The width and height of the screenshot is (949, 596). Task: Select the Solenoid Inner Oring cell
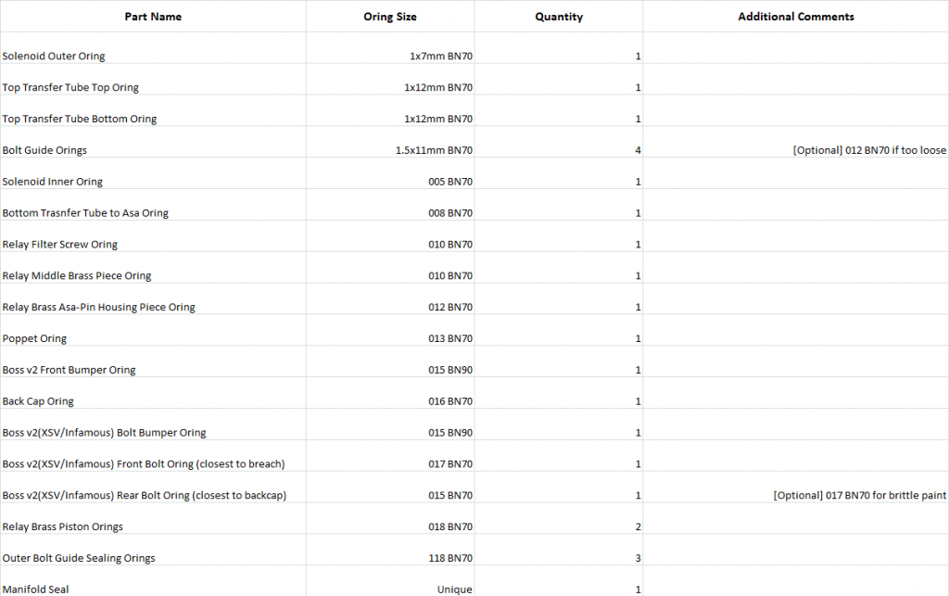point(153,174)
